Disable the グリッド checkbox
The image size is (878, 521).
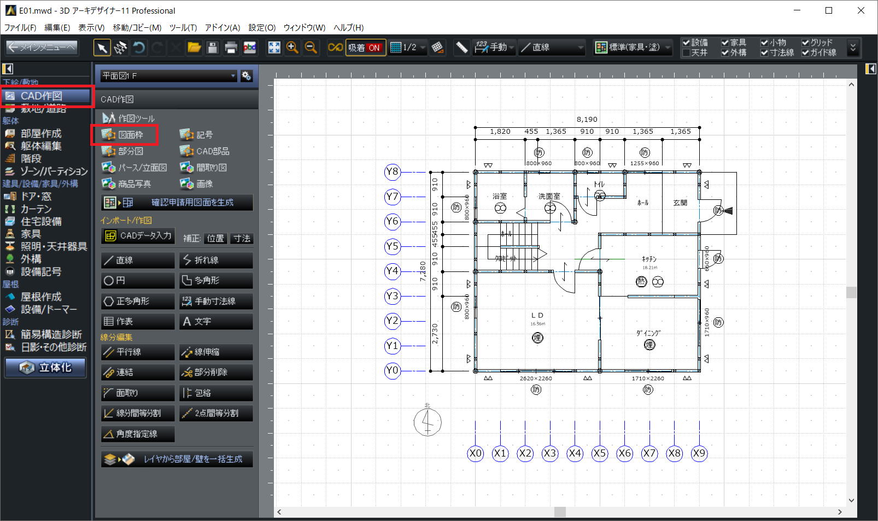pos(805,43)
